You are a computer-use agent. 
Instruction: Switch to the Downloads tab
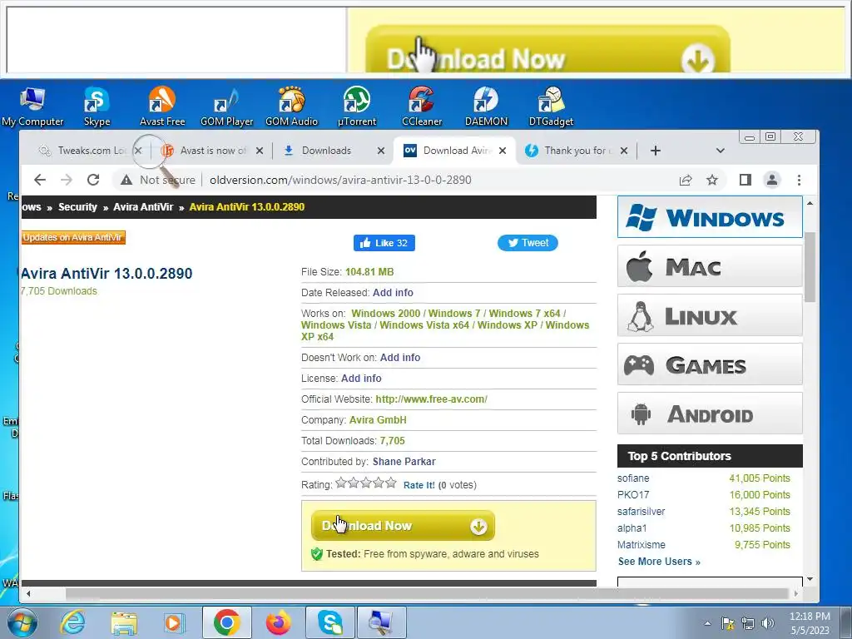pos(326,151)
